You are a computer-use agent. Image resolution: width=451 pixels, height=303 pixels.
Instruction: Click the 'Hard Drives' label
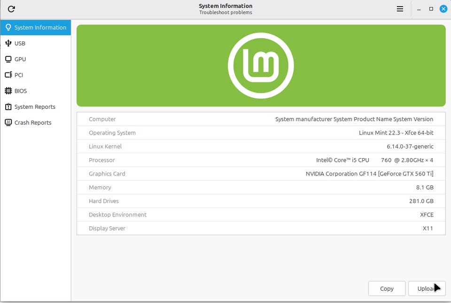103,201
